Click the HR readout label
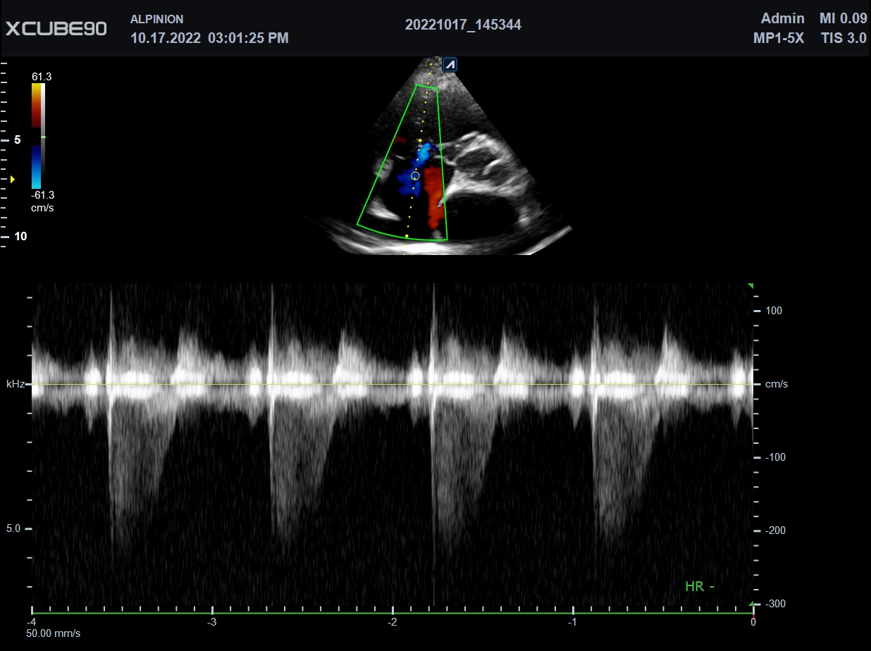 (x=700, y=586)
